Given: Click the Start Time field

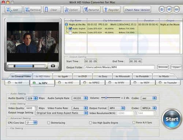Looking at the screenshot, I should click(91, 61).
